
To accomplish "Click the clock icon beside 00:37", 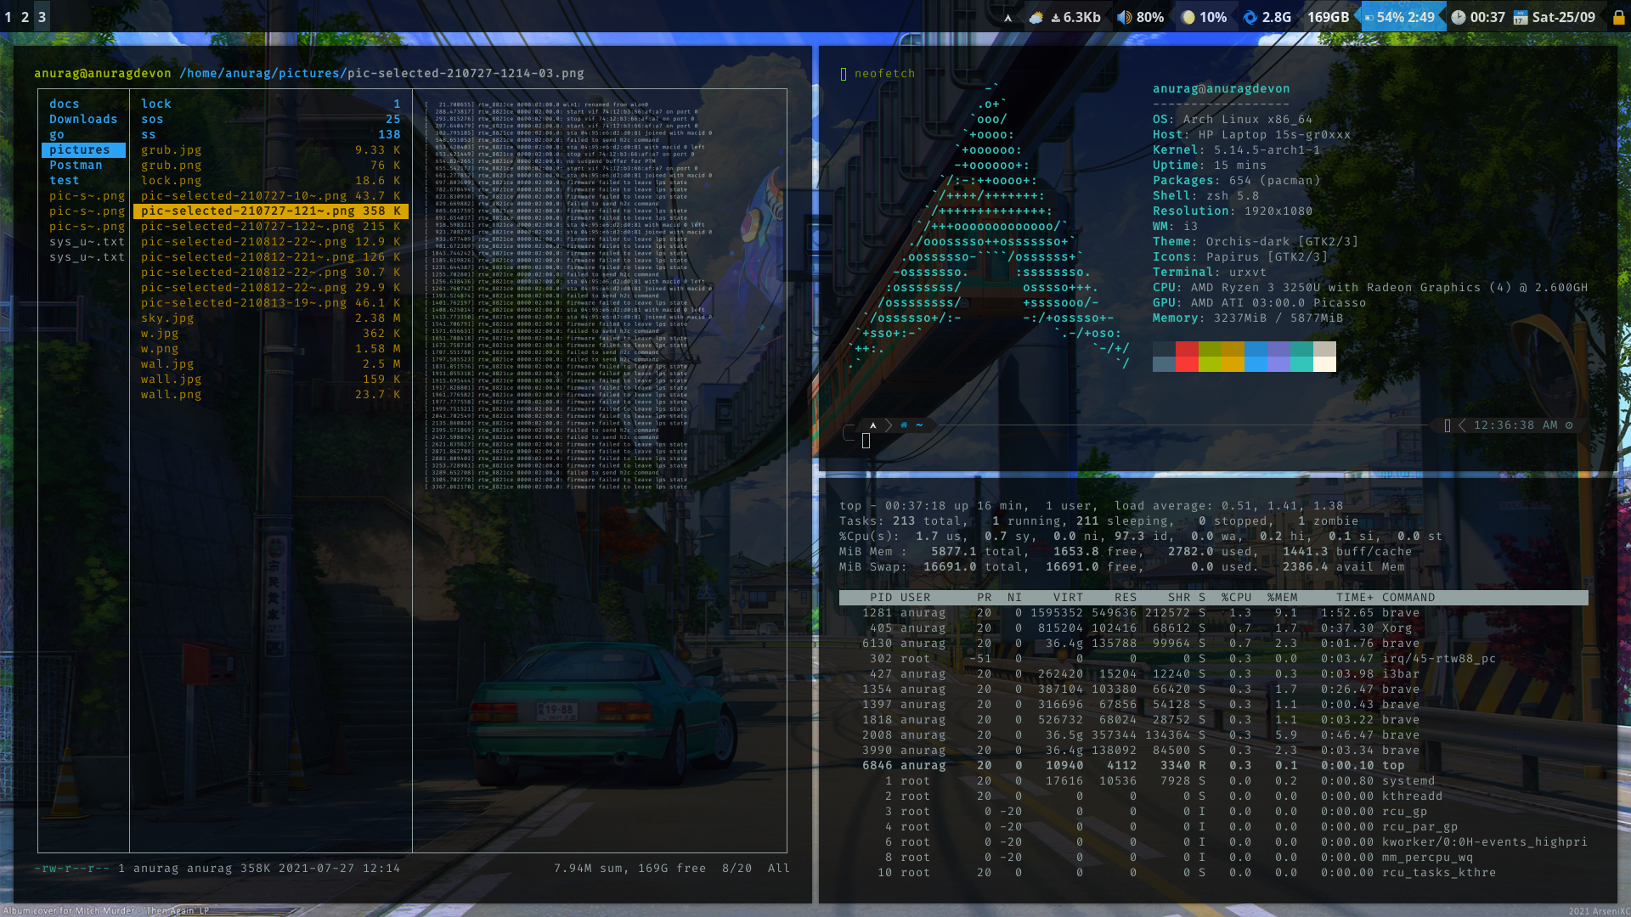I will tap(1458, 17).
